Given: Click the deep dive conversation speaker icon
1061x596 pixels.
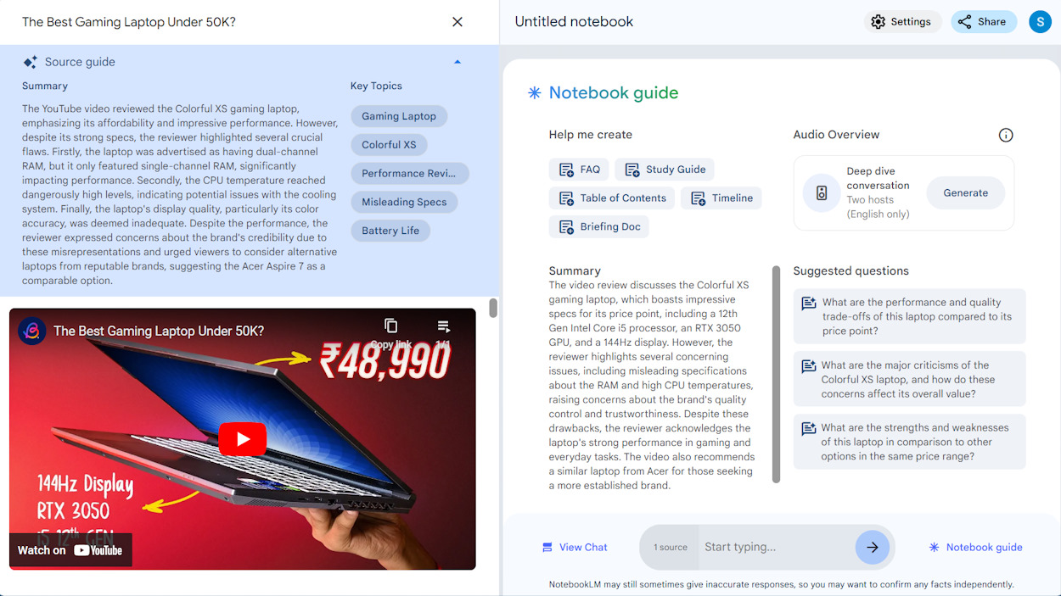Looking at the screenshot, I should [x=821, y=192].
